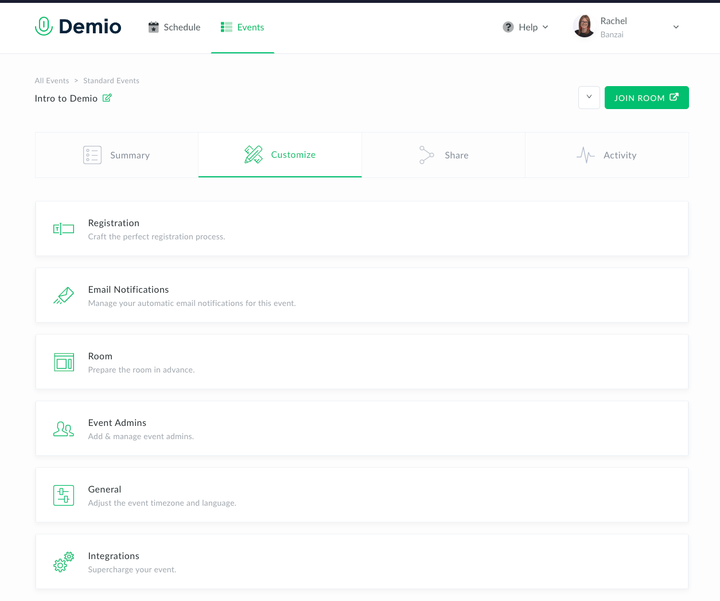Screen dimensions: 720x601
Task: Switch to the Share tab
Action: (443, 155)
